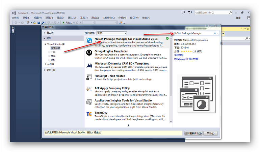Click the save toolbar icon
The height and width of the screenshot is (152, 260).
(x=38, y=23)
